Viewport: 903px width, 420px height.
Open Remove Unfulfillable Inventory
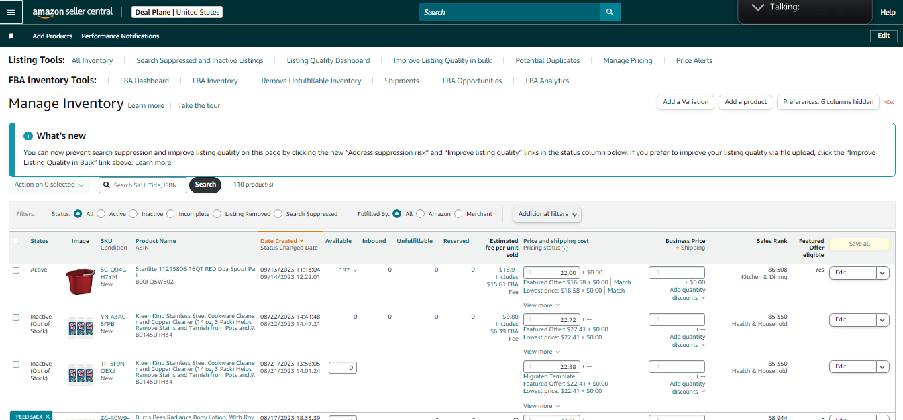coord(311,81)
